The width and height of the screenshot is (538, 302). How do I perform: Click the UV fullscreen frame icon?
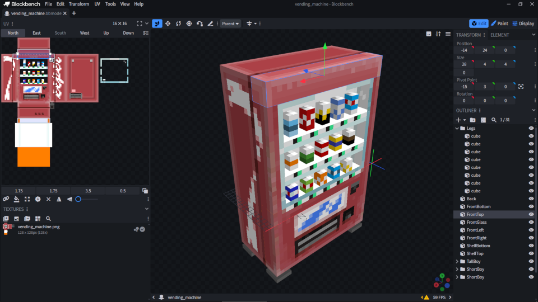(x=140, y=23)
